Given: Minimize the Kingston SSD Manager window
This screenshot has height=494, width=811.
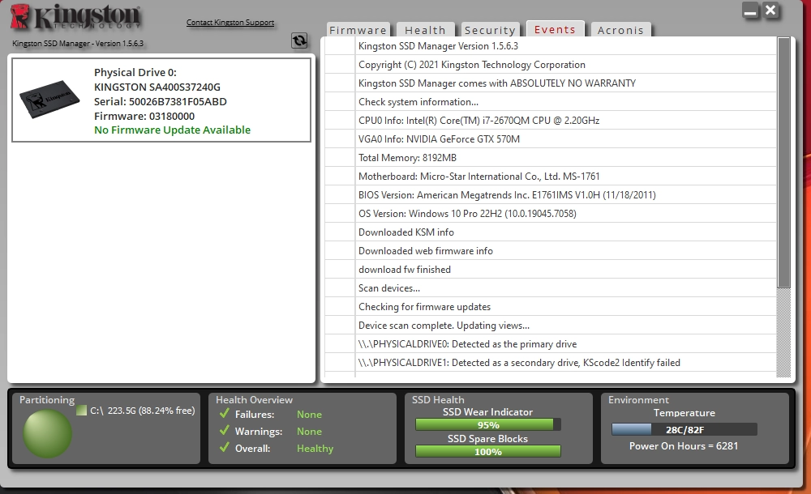Looking at the screenshot, I should click(750, 11).
